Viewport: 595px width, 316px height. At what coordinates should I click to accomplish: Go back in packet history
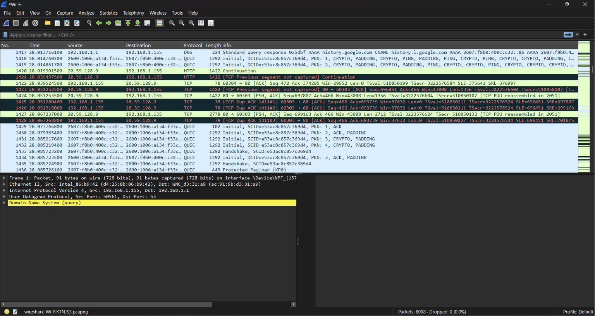(99, 23)
